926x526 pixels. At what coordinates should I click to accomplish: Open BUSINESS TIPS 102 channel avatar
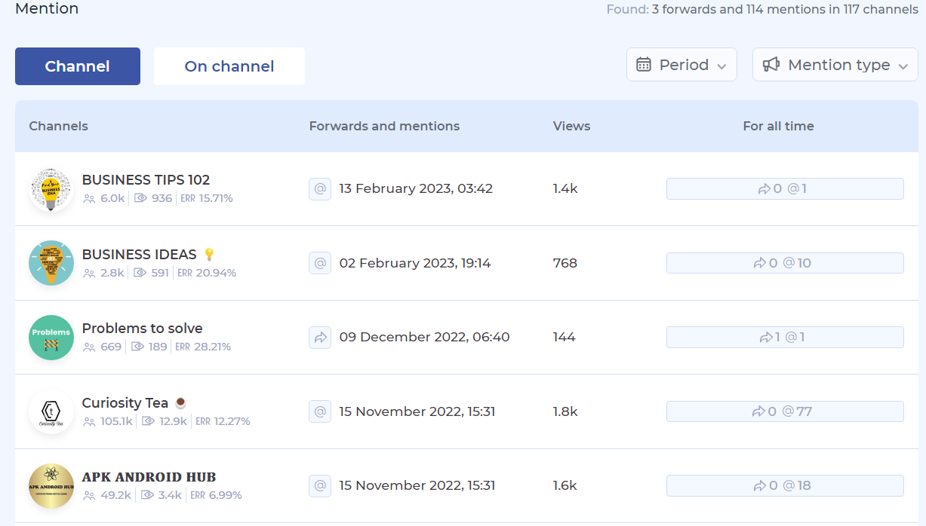[x=51, y=189]
